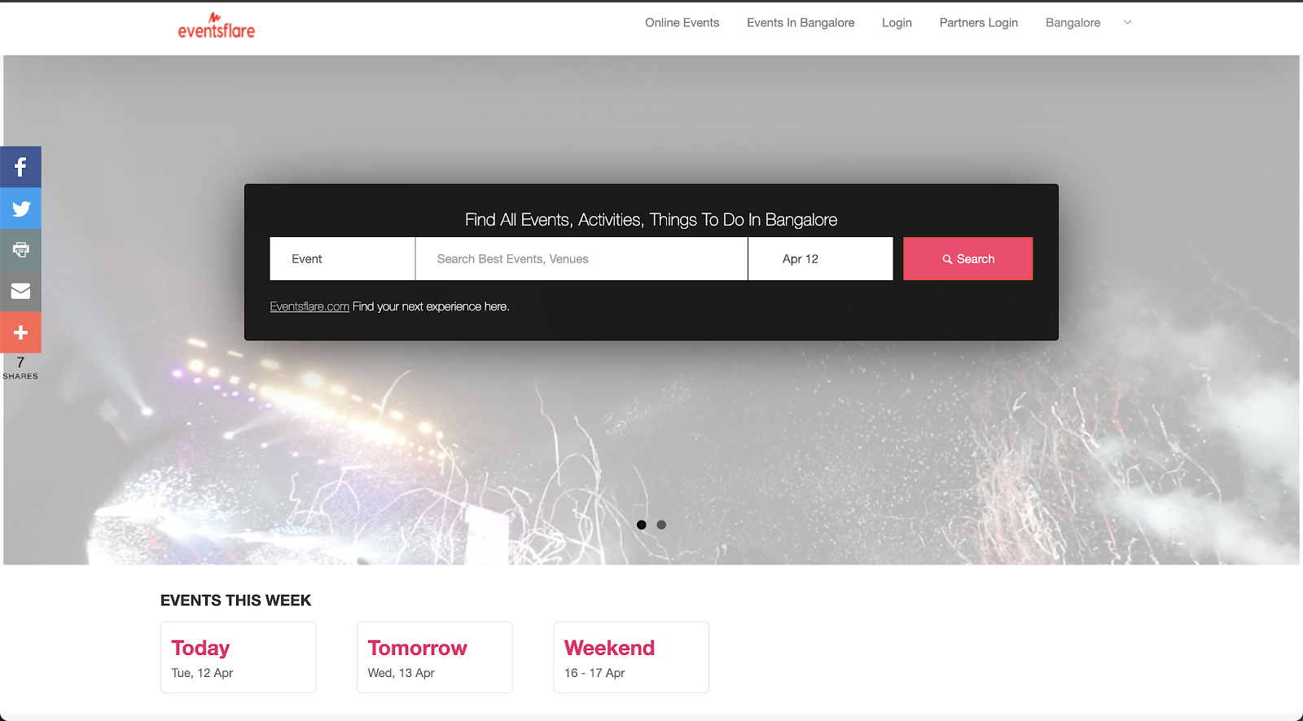The width and height of the screenshot is (1303, 721).
Task: Open the Apr 12 date picker
Action: point(820,259)
